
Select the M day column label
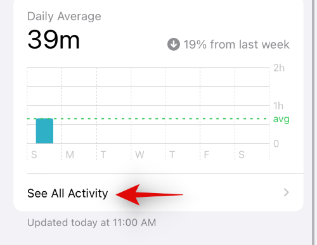(70, 154)
